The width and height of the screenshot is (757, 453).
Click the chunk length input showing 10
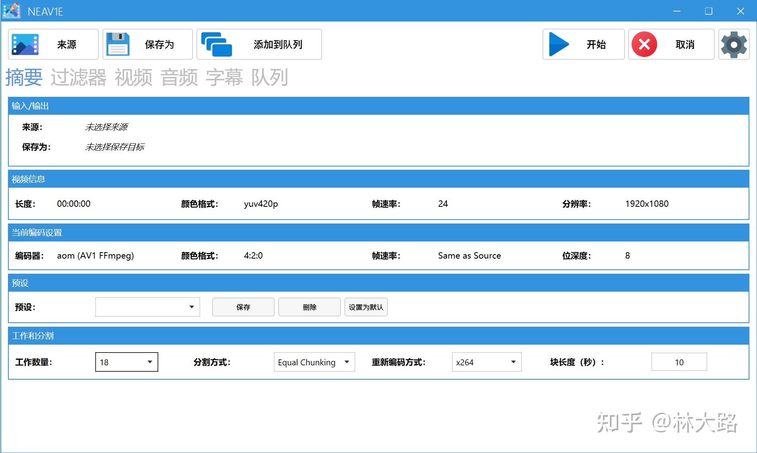[678, 362]
